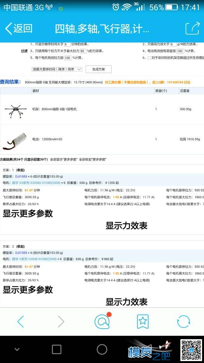This screenshot has width=204, height=363.
Task: Open 朗宇 XS系列 X3508S motor link
Action: point(36,183)
